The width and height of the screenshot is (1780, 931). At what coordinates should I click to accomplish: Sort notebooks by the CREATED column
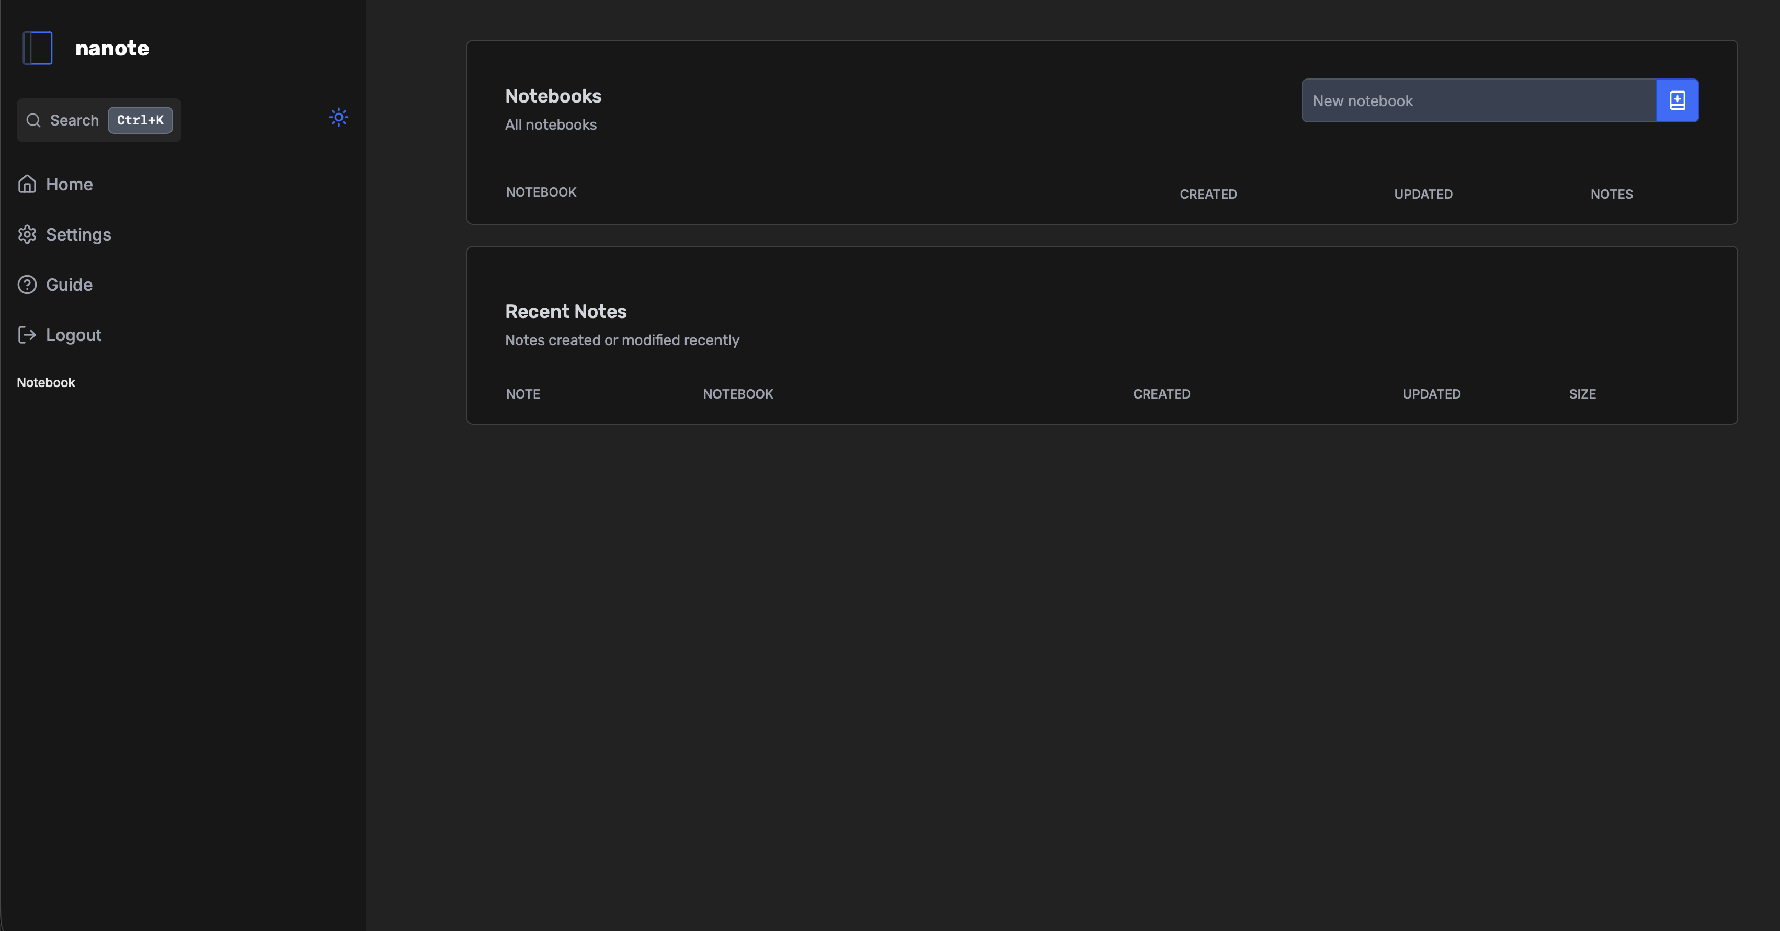point(1208,194)
